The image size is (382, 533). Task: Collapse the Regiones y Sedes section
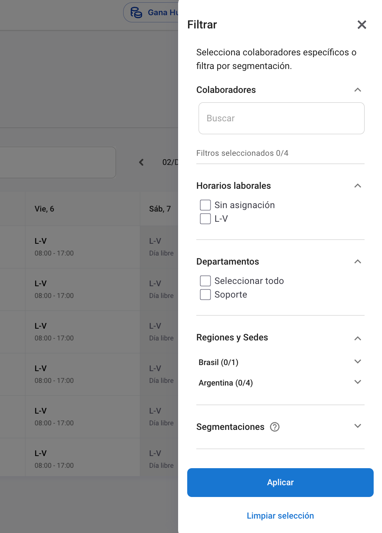click(358, 338)
